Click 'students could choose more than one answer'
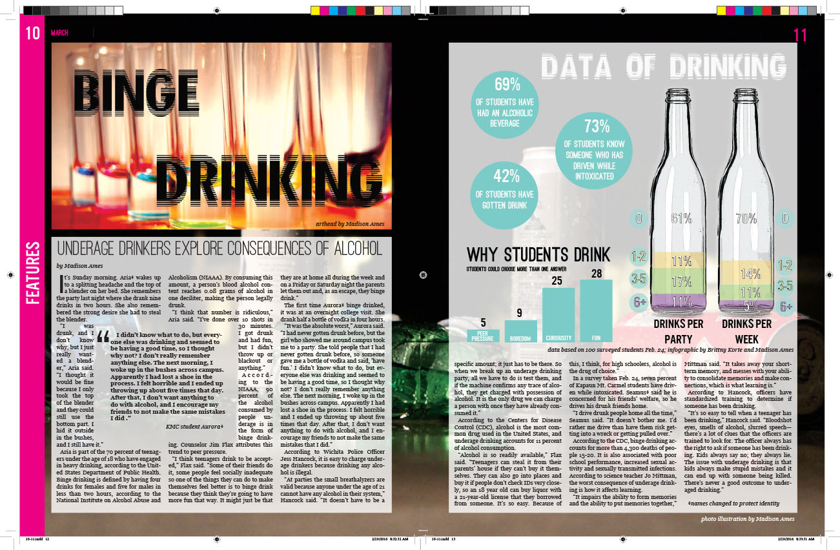The width and height of the screenshot is (840, 550). coord(517,269)
